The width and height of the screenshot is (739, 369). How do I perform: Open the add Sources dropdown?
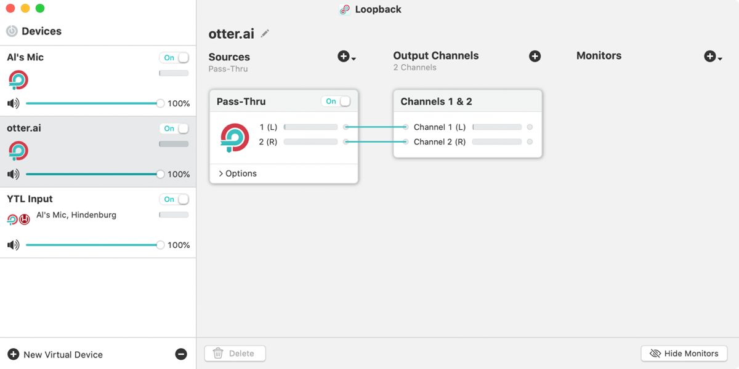(347, 57)
